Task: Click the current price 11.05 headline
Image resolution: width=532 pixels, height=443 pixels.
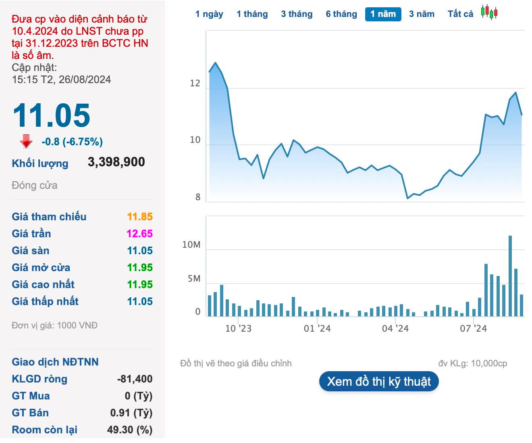Action: tap(52, 115)
